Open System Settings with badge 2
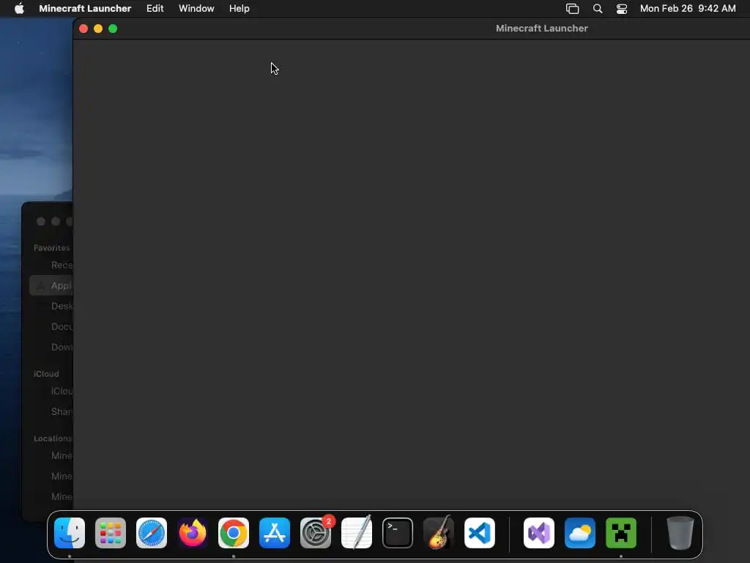The width and height of the screenshot is (750, 563). 316,533
